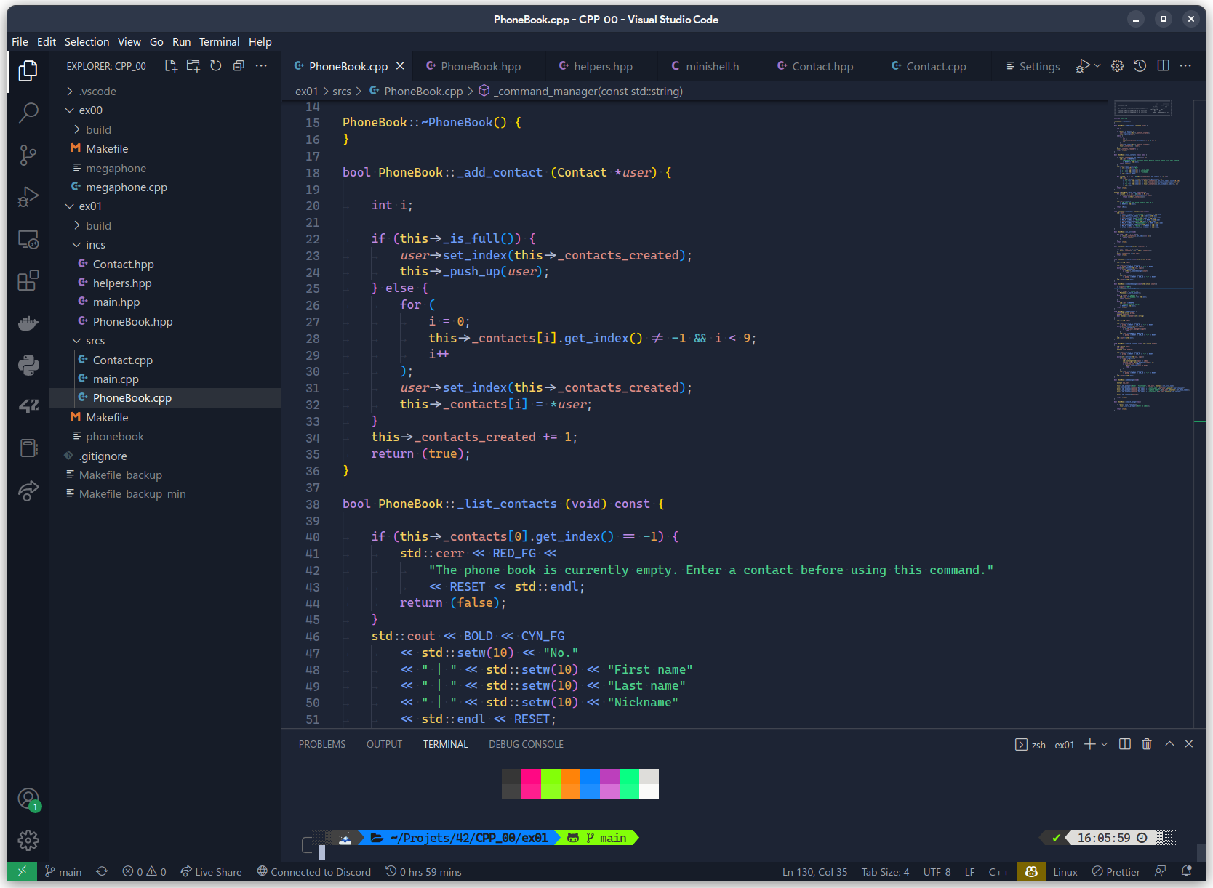The height and width of the screenshot is (888, 1213).
Task: Split the terminal pane
Action: click(1125, 744)
